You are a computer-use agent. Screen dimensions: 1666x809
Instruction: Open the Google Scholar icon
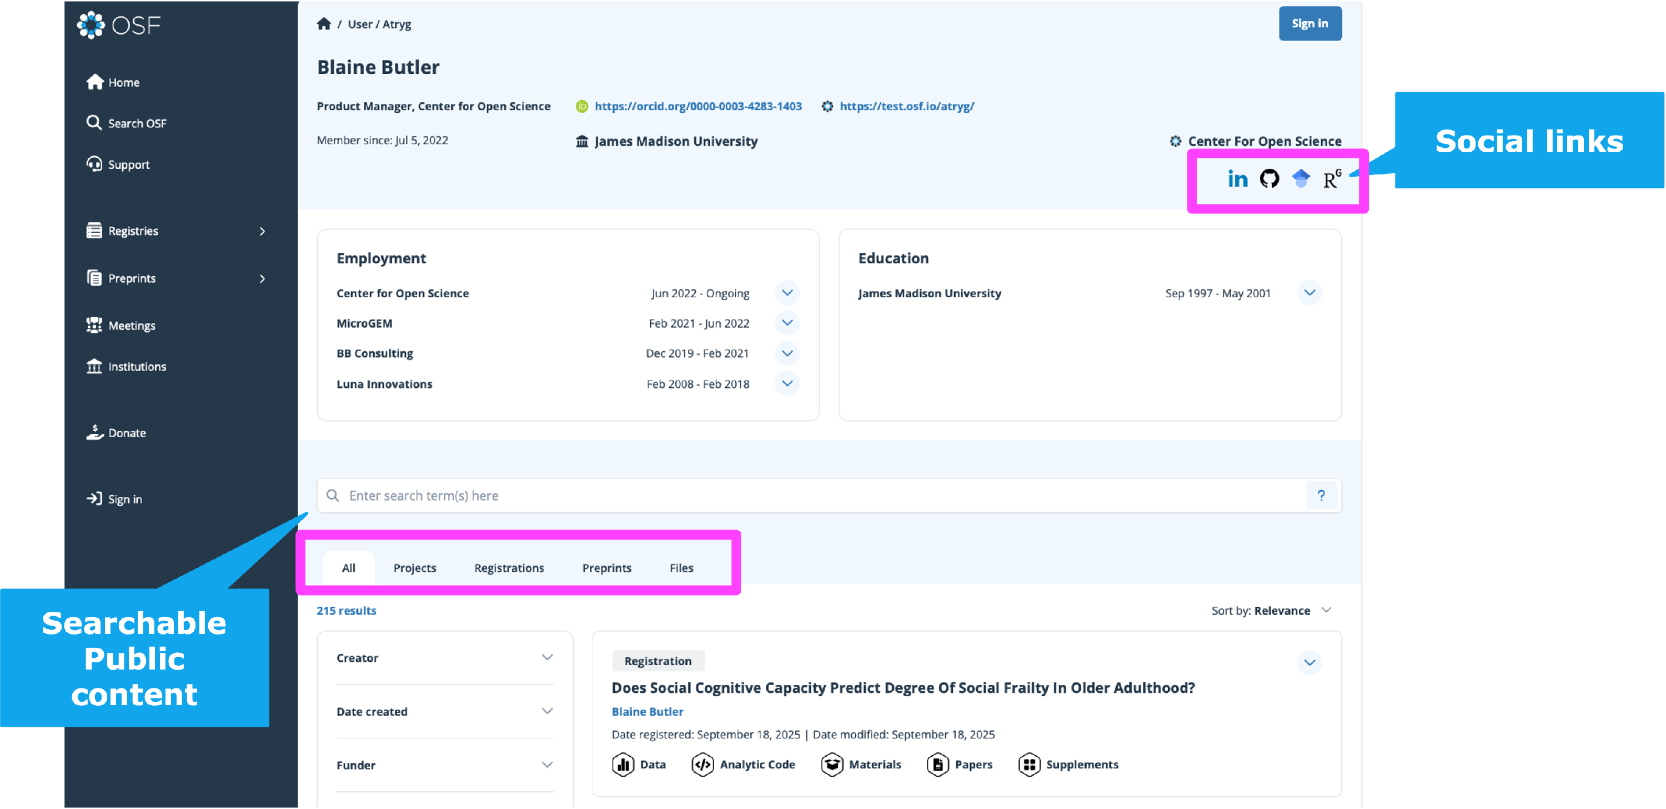coord(1301,178)
